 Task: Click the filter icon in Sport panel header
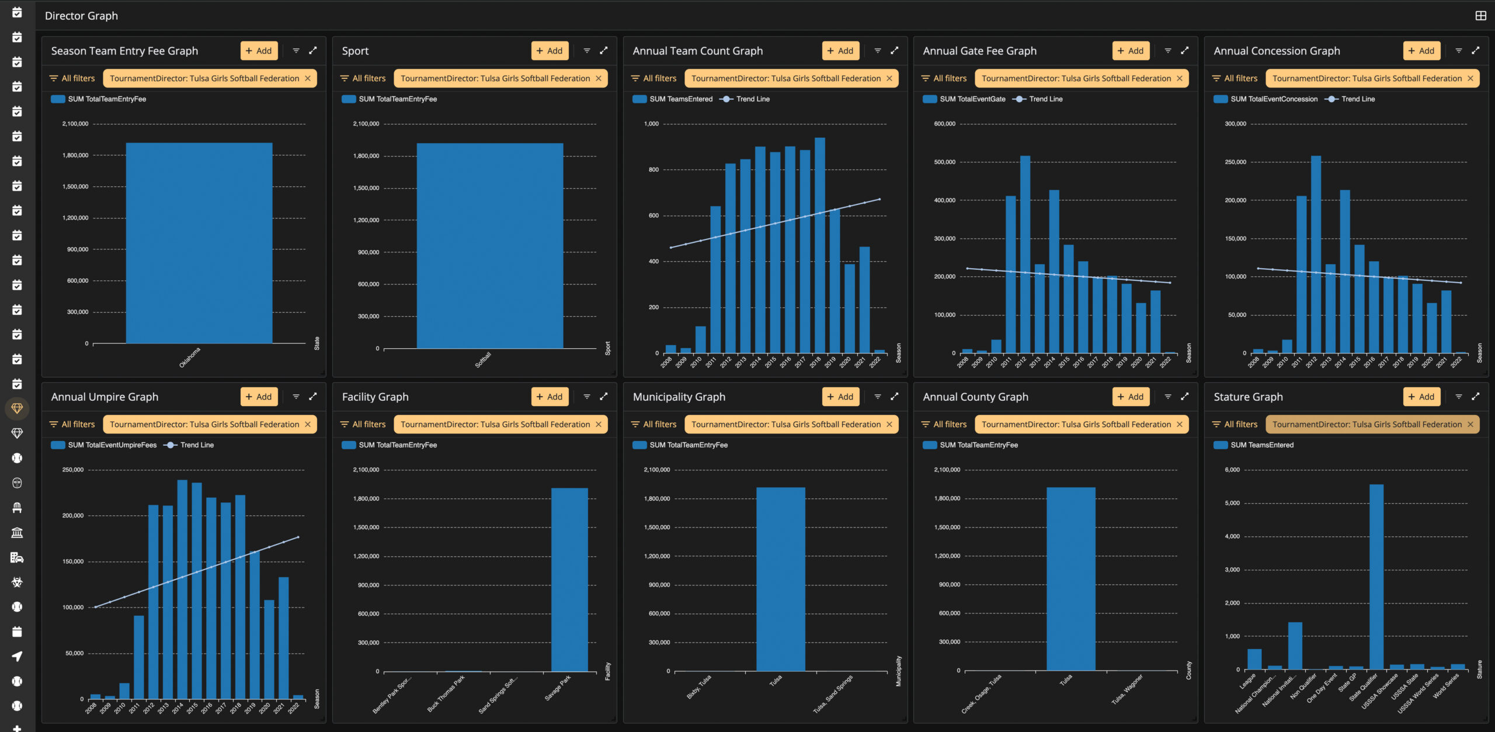587,51
